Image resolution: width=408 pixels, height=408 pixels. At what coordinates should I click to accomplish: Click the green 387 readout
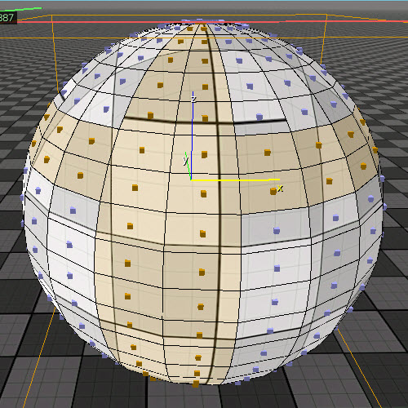tap(7, 18)
